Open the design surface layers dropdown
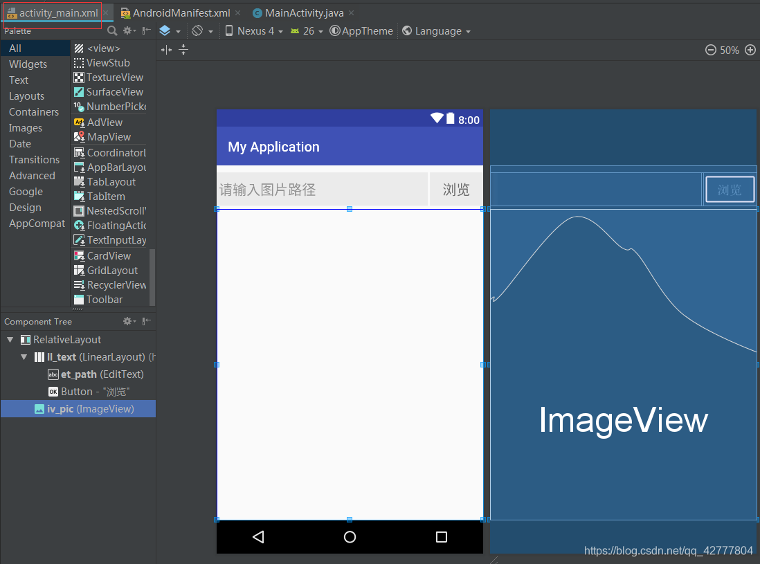The width and height of the screenshot is (760, 564). [x=170, y=31]
